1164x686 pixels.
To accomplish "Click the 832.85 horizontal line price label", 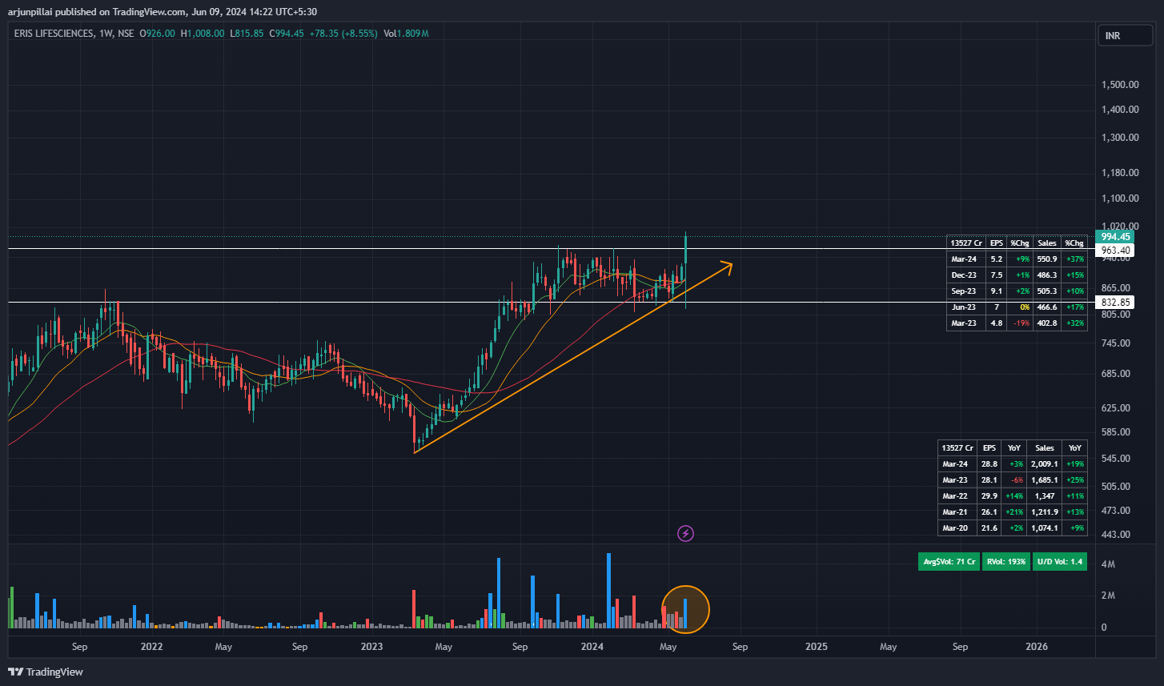I will [1115, 303].
